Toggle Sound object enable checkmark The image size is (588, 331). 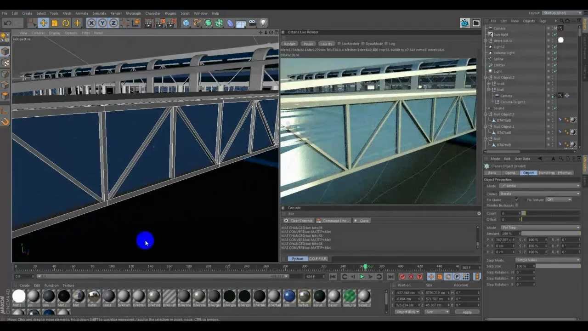555,108
